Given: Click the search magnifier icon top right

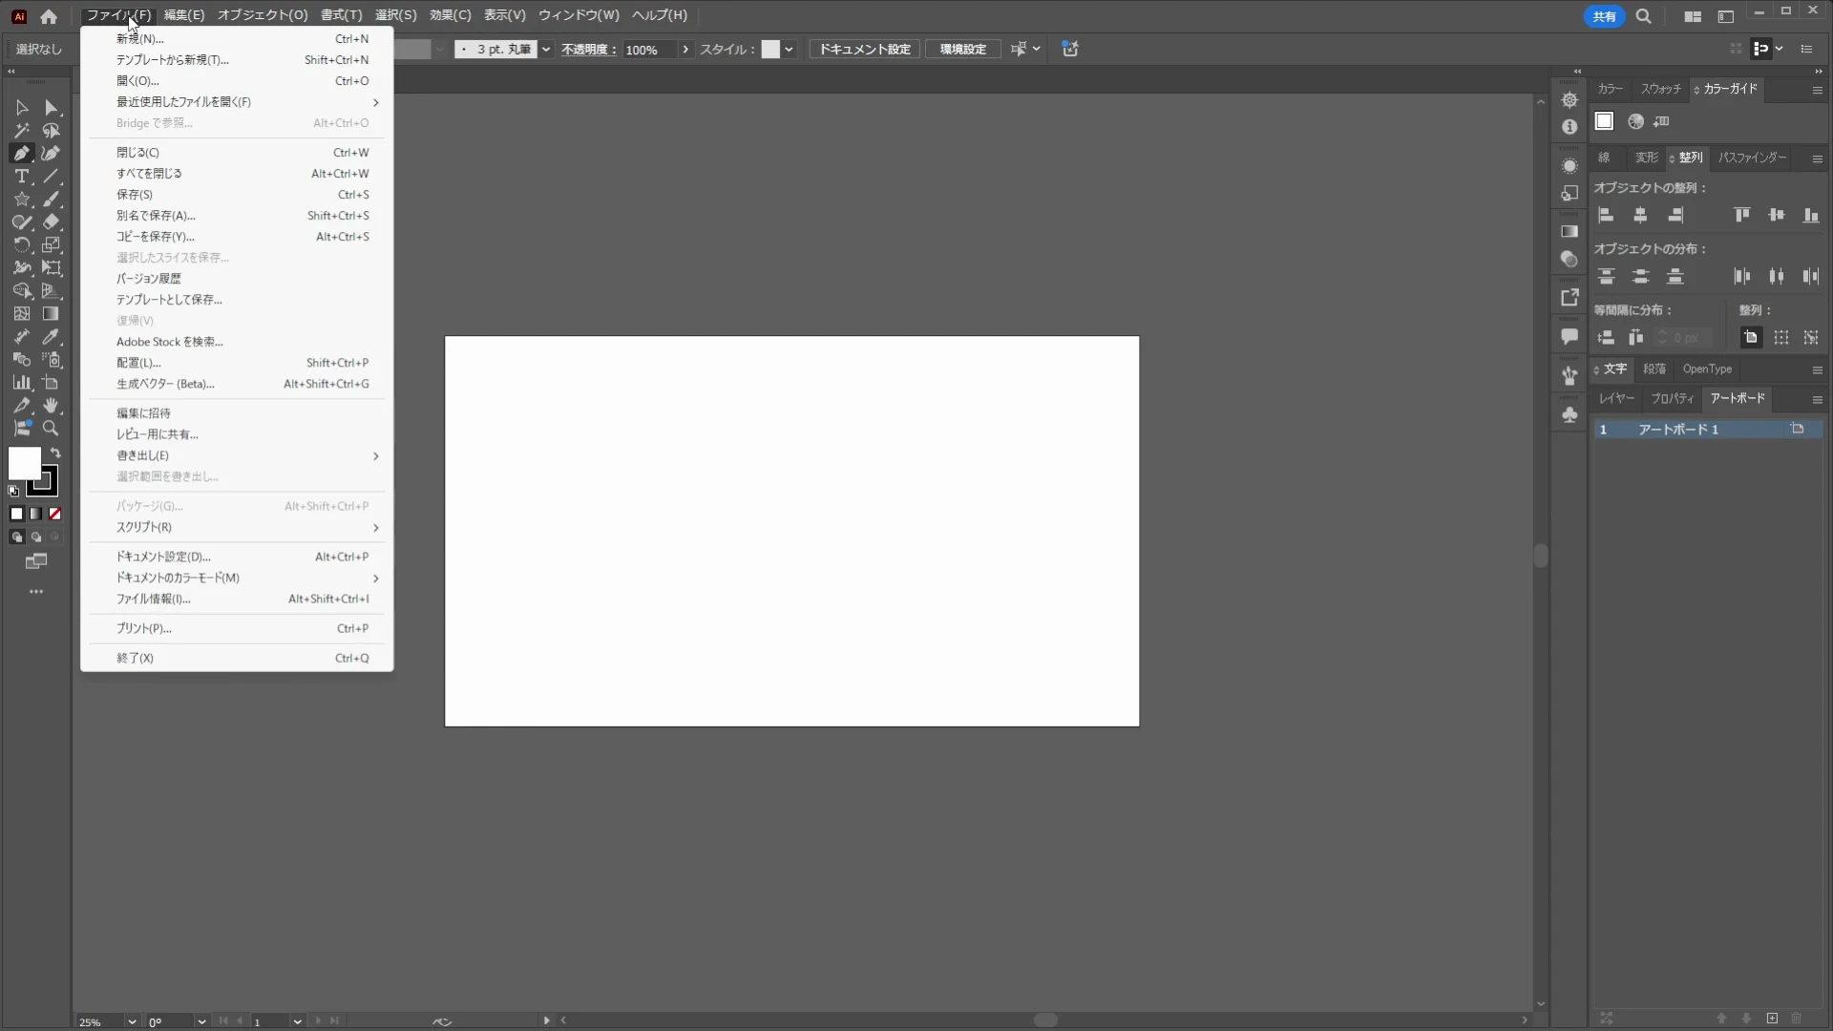Looking at the screenshot, I should click(1643, 16).
